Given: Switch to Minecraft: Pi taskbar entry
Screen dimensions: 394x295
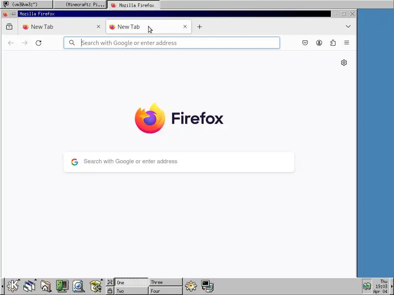Looking at the screenshot, I should coord(80,5).
